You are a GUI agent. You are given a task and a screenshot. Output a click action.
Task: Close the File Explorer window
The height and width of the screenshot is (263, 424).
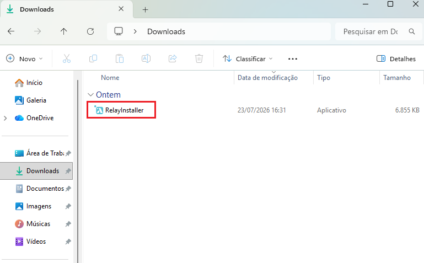(416, 4)
